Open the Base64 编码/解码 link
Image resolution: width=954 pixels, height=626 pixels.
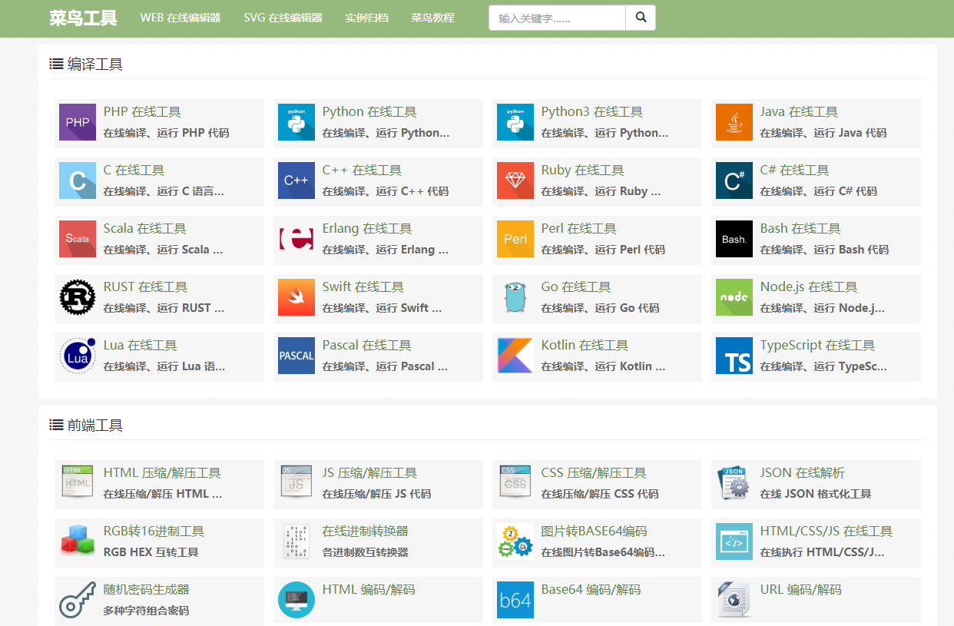pos(591,590)
